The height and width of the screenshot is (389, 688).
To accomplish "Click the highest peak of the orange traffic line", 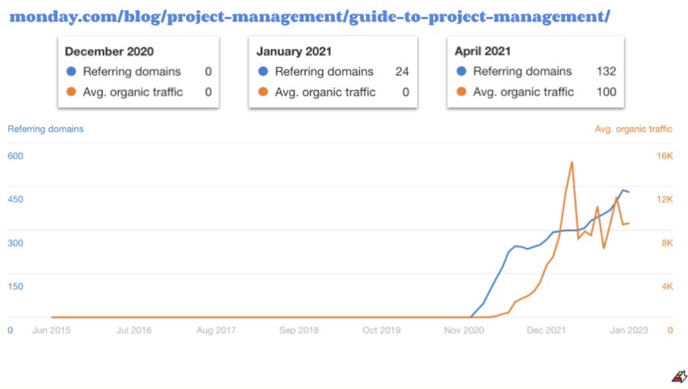I will [x=572, y=162].
